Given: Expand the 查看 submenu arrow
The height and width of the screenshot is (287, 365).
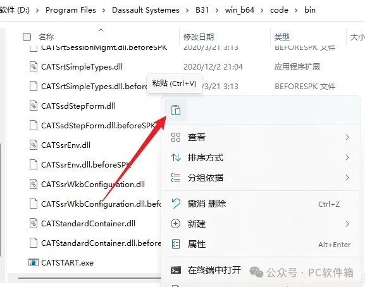Looking at the screenshot, I should pyautogui.click(x=347, y=137).
